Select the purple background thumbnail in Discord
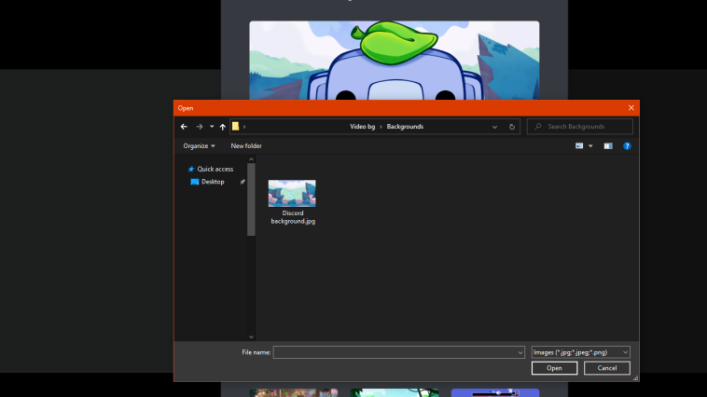 pyautogui.click(x=495, y=393)
